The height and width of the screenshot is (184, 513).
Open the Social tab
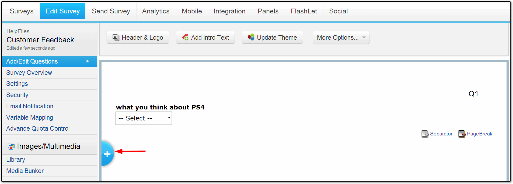pyautogui.click(x=338, y=11)
